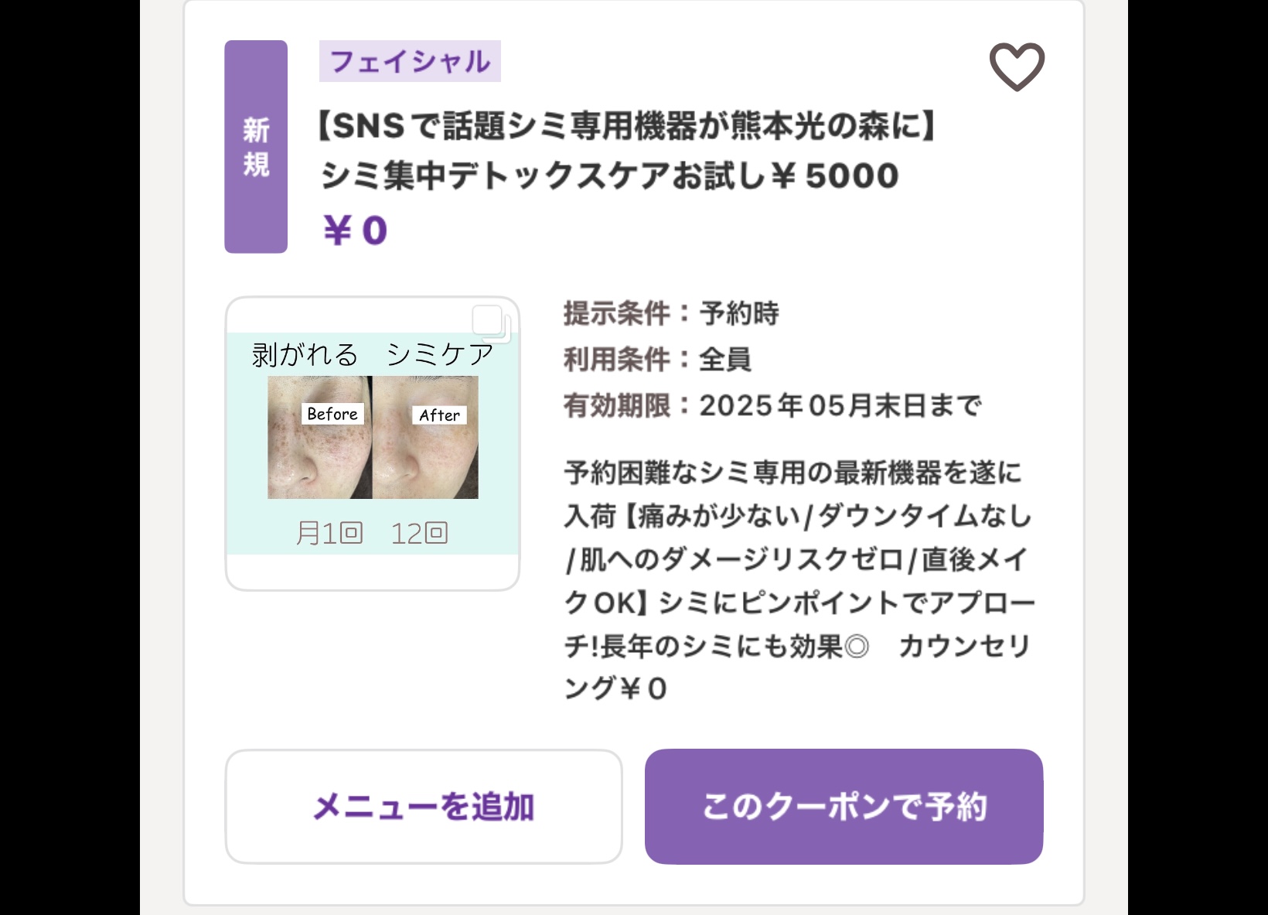Select the 利用条件：全員 line
The height and width of the screenshot is (915, 1268).
coord(657,359)
